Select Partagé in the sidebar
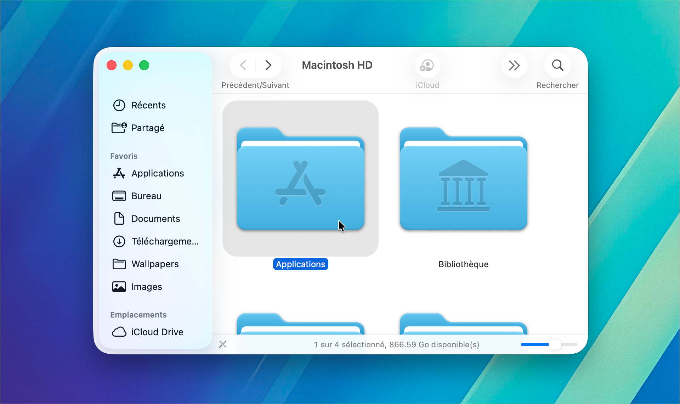Screen dimensions: 680x404 (x=147, y=128)
